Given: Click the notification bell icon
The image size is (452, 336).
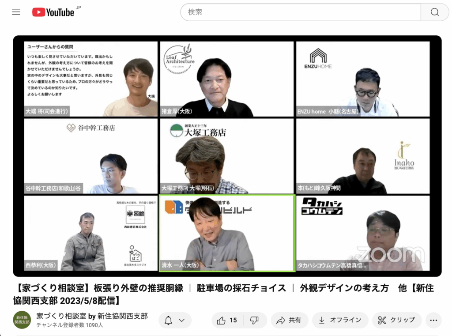Looking at the screenshot, I should pyautogui.click(x=168, y=321).
